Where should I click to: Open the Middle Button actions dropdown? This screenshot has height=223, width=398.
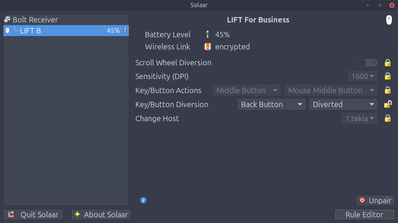(x=247, y=90)
